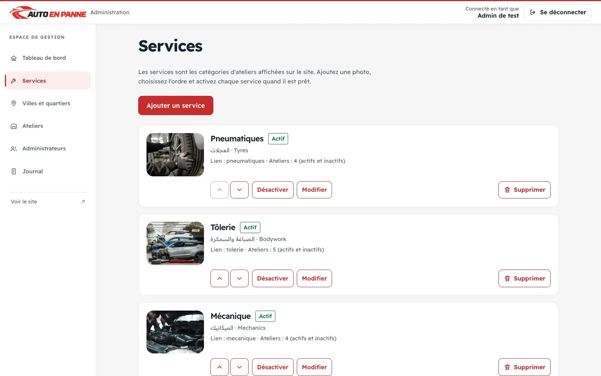The height and width of the screenshot is (376, 601).
Task: Click Ajouter un service button
Action: click(176, 106)
